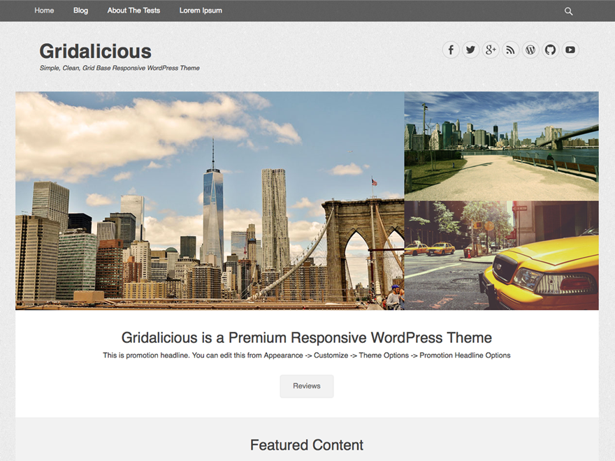The height and width of the screenshot is (461, 615).
Task: Open the yellow taxi image
Action: click(502, 256)
